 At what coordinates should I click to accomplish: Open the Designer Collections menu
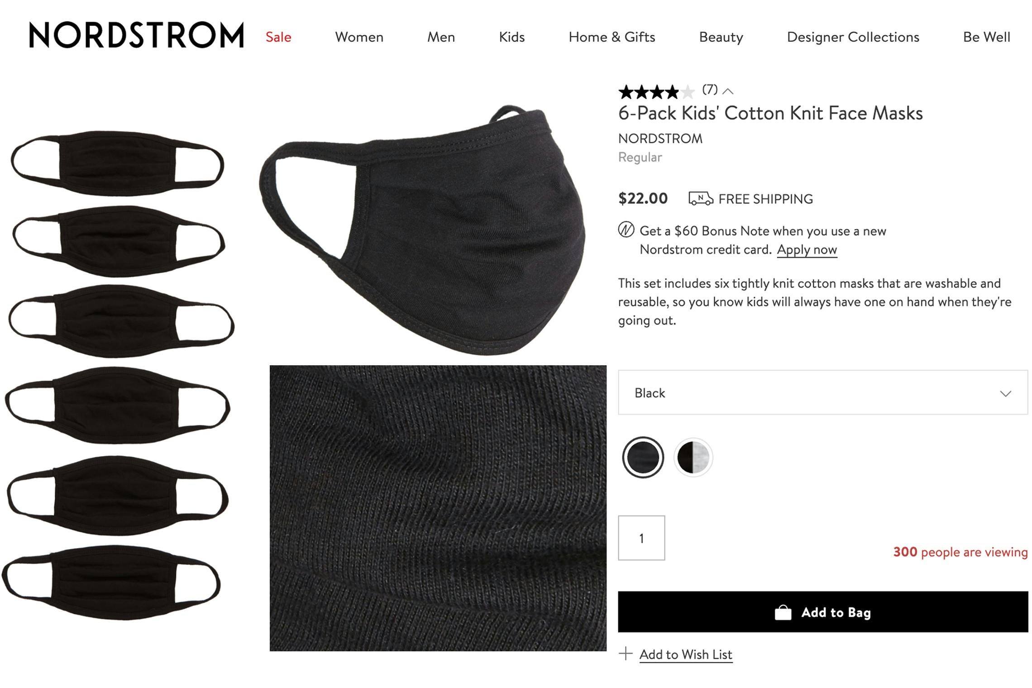pos(853,37)
